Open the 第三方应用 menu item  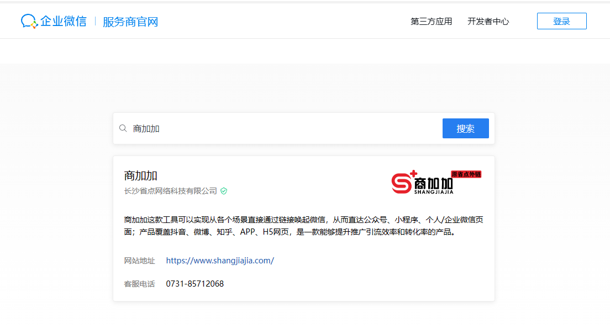[x=431, y=22]
